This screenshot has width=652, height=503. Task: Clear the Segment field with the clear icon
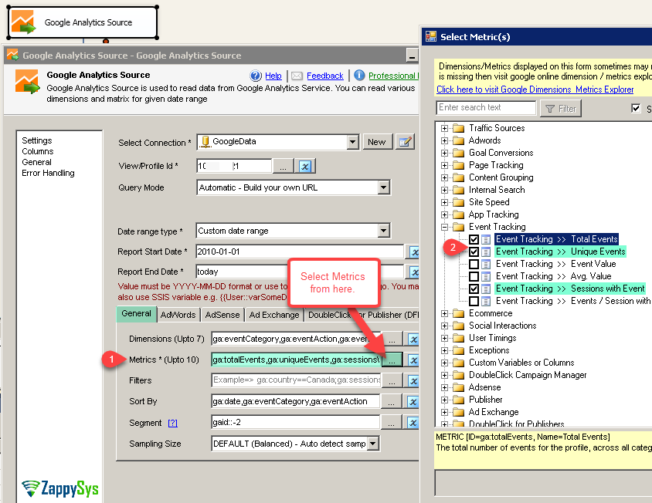tap(413, 423)
